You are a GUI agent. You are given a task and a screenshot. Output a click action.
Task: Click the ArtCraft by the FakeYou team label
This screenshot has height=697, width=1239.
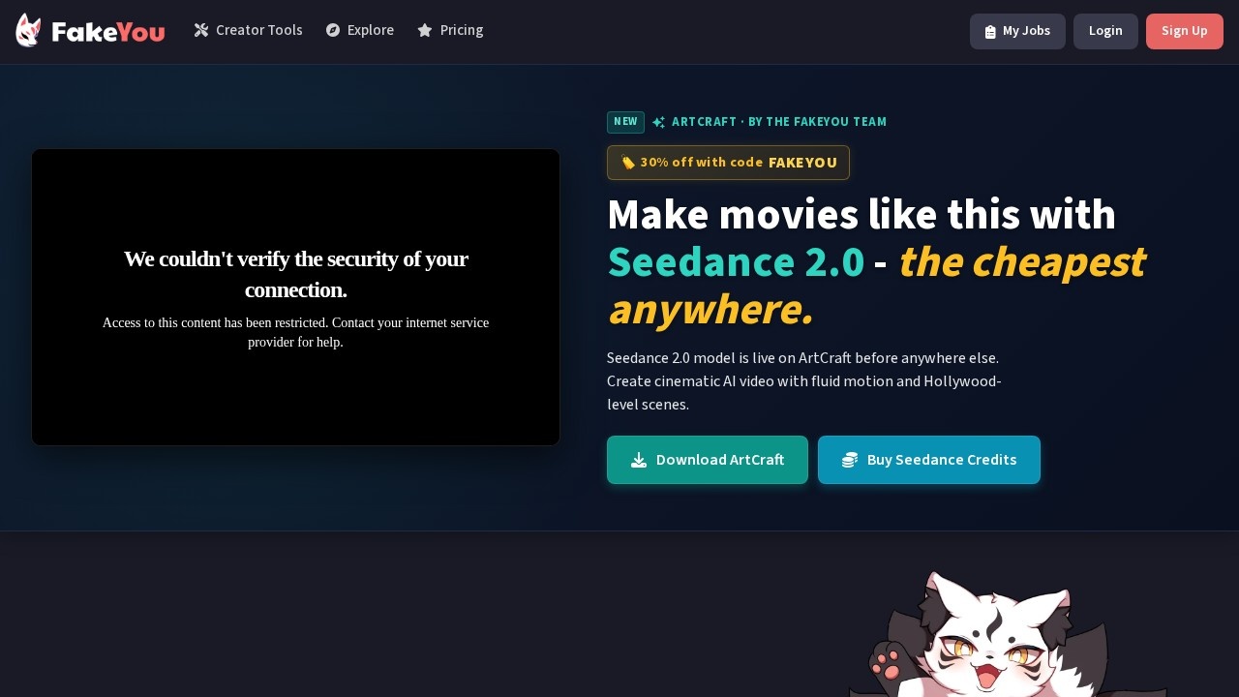pyautogui.click(x=779, y=122)
